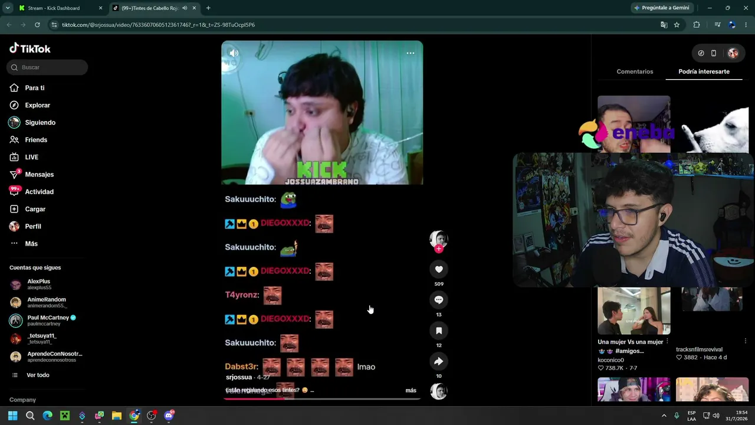Click the get-app phone icon in header
755x425 pixels.
[714, 53]
